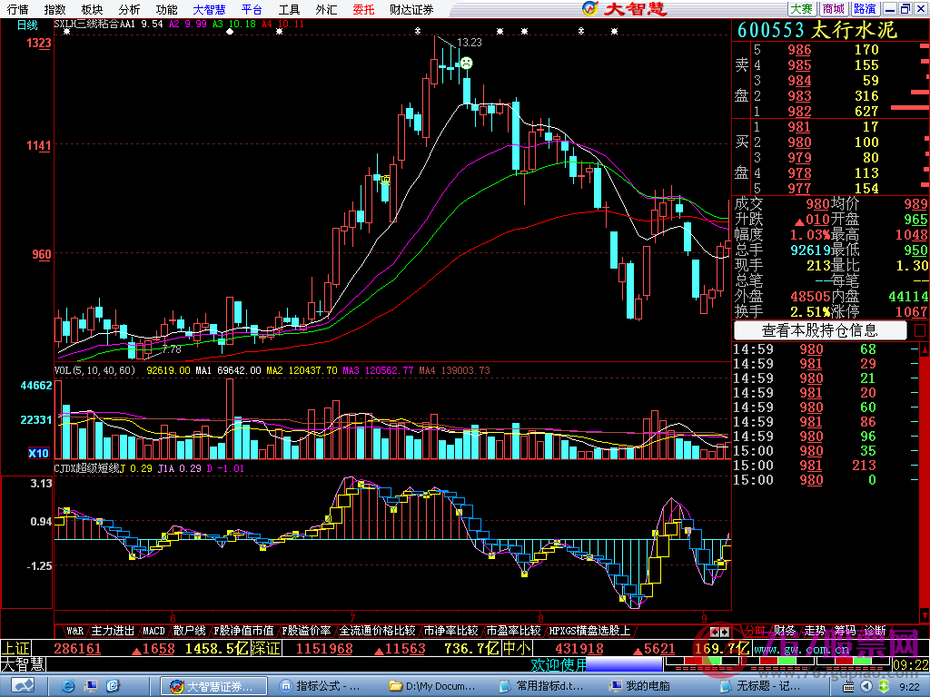Image resolution: width=930 pixels, height=697 pixels.
Task: Click the 日线 period label
Action: point(27,25)
